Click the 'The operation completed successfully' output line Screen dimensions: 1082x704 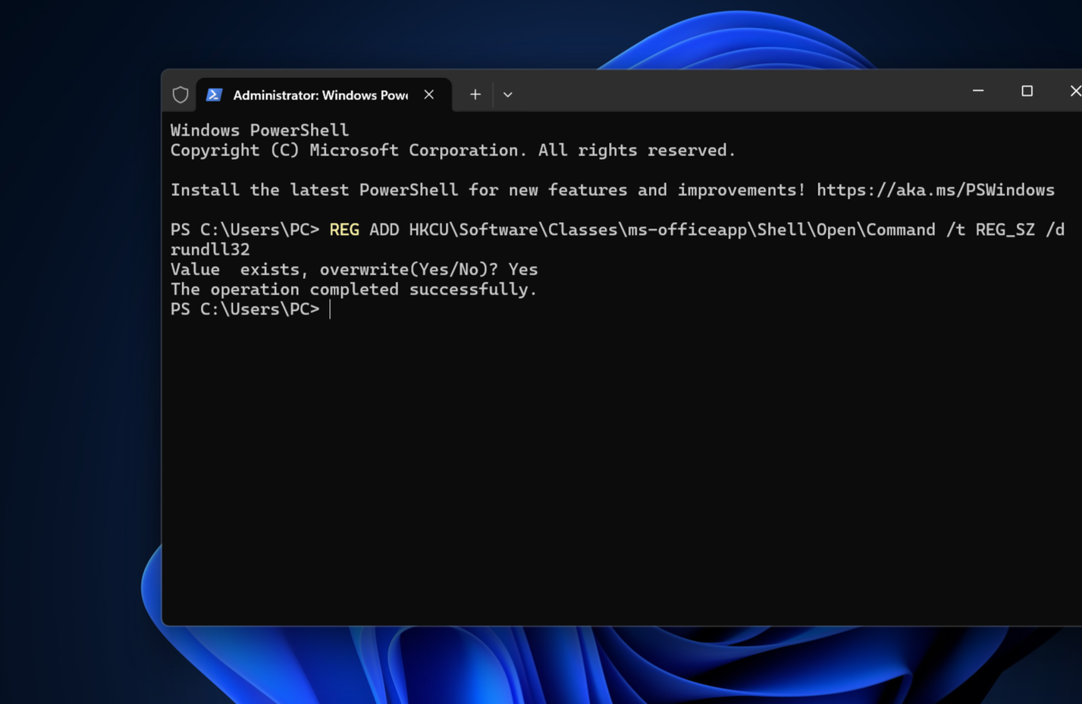tap(353, 289)
